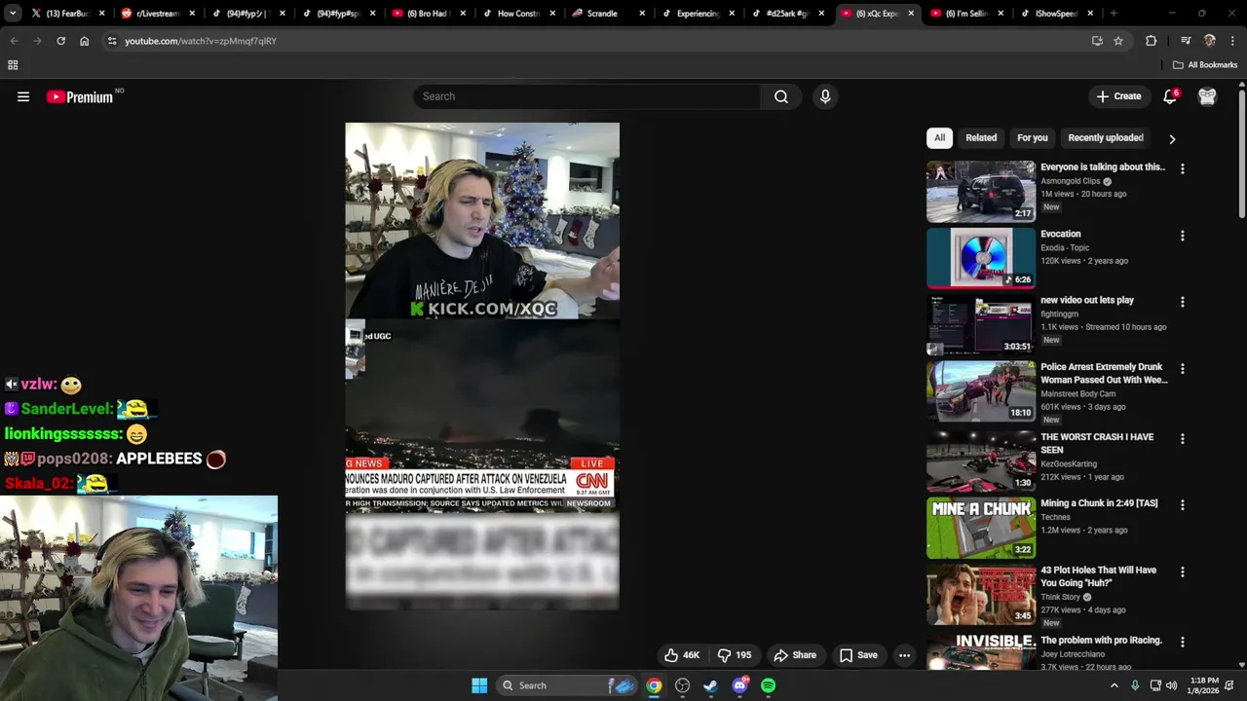Viewport: 1247px width, 701px height.
Task: Click the magnifier search button beside the search box
Action: 781,96
